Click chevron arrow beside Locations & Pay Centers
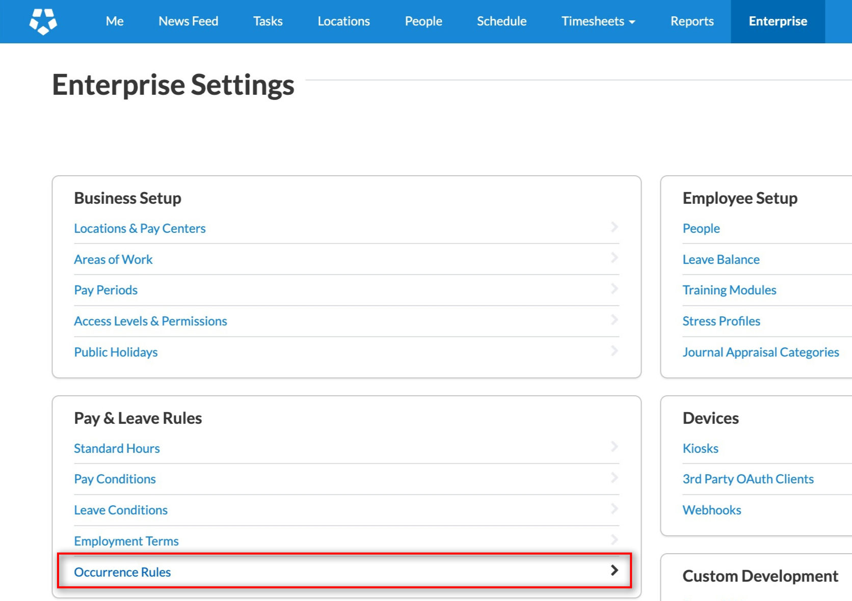 point(614,227)
